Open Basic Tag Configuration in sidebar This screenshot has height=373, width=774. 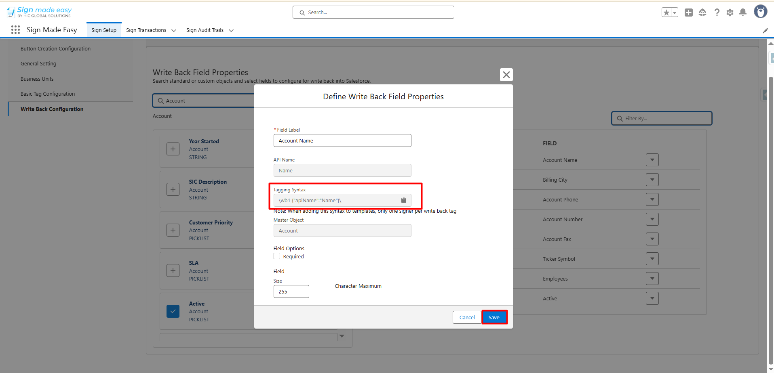click(x=48, y=94)
